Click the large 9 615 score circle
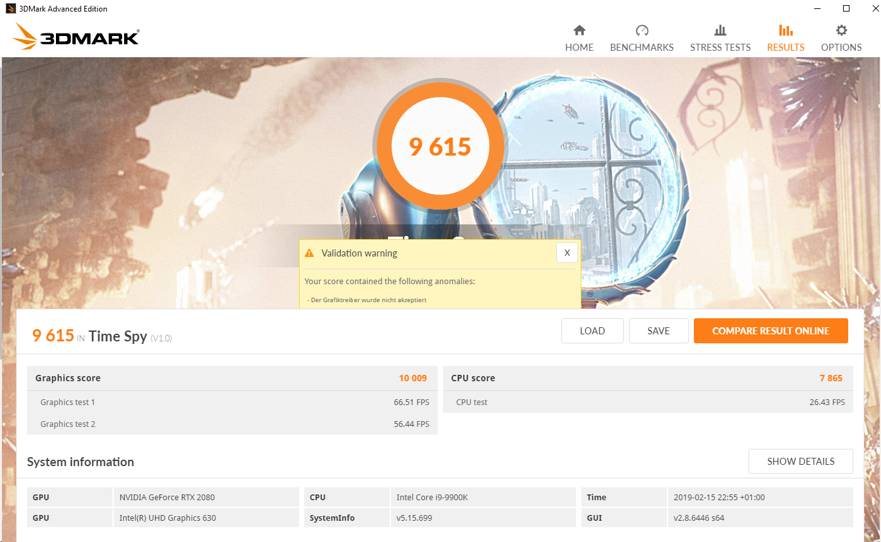This screenshot has height=542, width=881. click(440, 147)
